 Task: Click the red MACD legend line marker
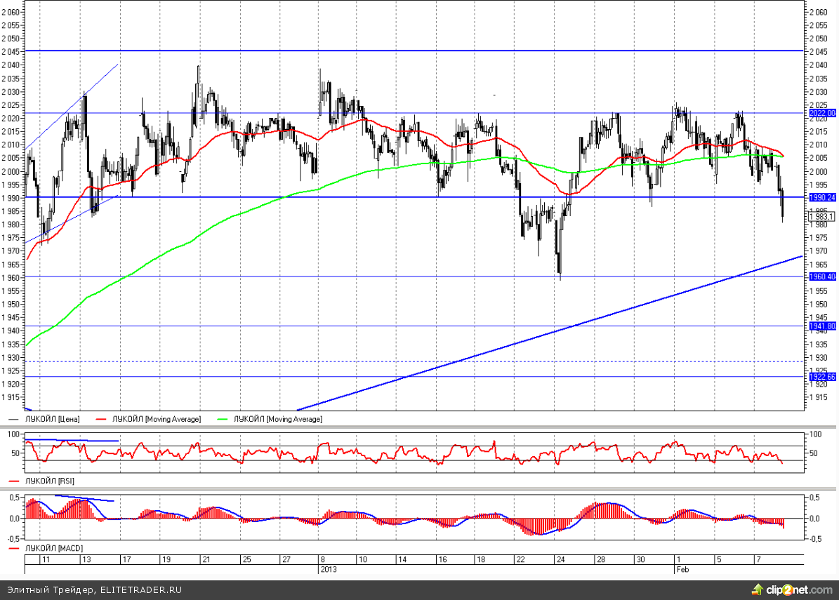15,547
